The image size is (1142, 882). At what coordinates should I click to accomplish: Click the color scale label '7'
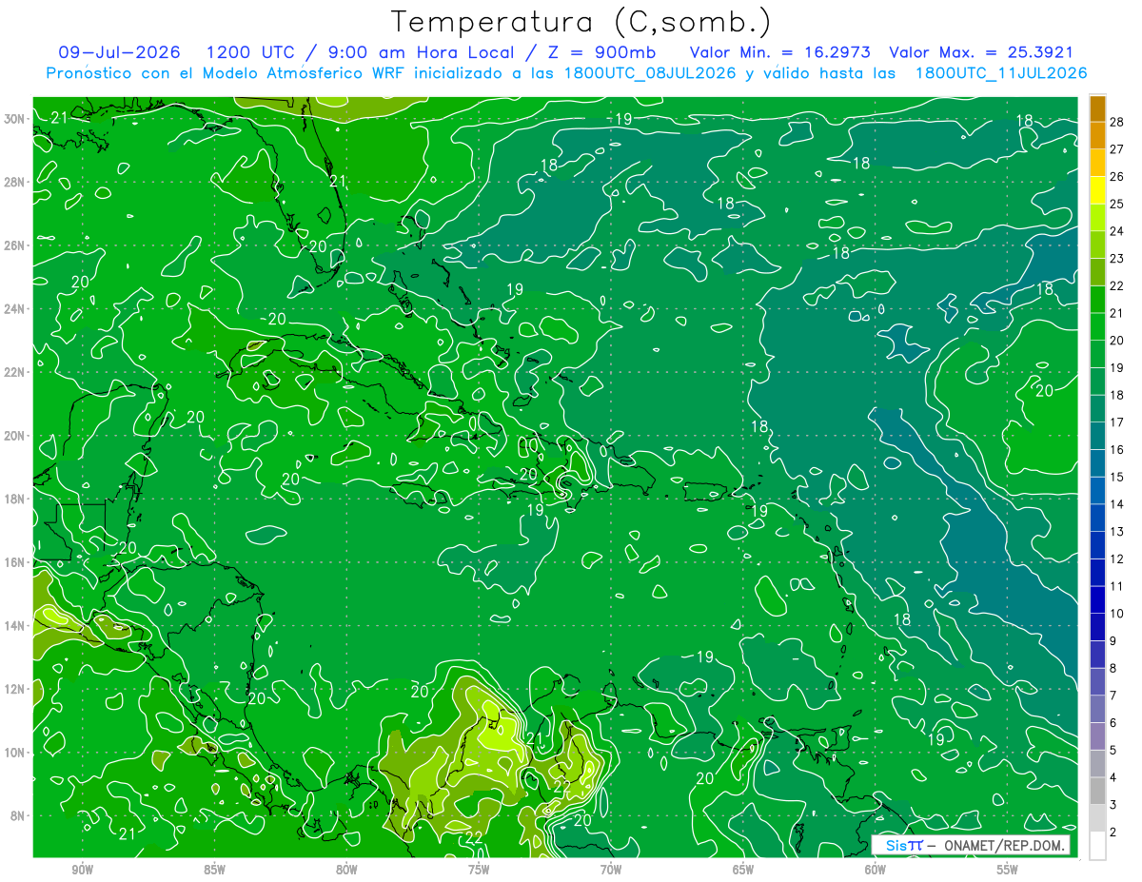pos(1112,696)
